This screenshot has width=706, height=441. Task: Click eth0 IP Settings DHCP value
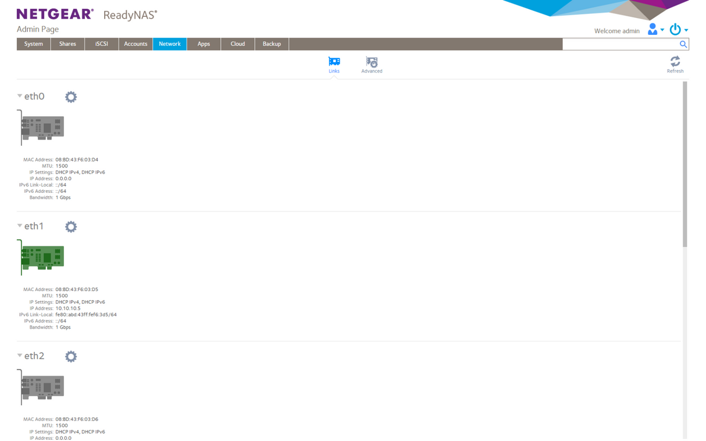pos(80,173)
